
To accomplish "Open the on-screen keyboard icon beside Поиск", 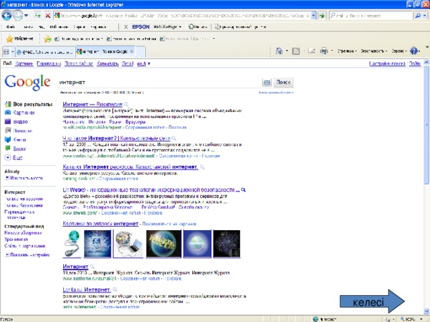I will coord(267,83).
